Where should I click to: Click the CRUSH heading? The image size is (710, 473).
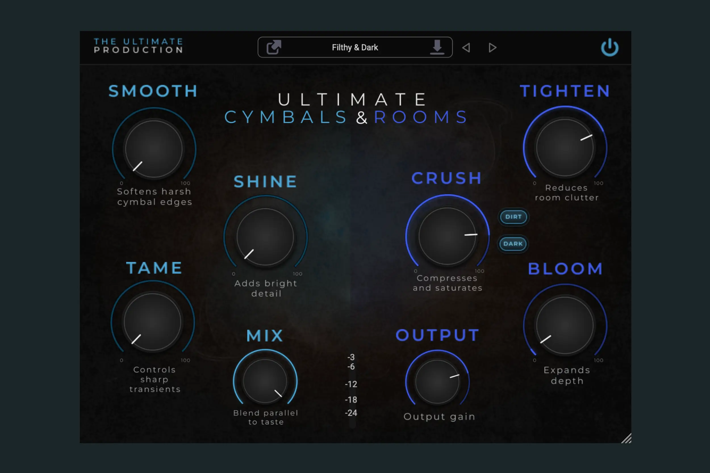446,178
